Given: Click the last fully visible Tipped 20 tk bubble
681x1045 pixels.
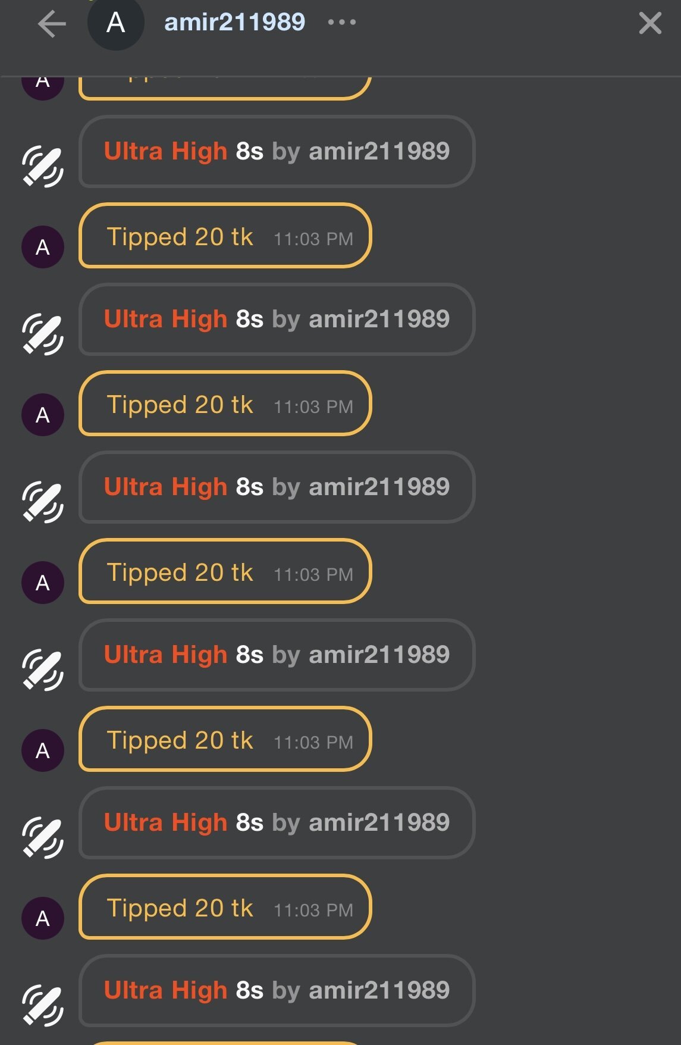Looking at the screenshot, I should (225, 908).
